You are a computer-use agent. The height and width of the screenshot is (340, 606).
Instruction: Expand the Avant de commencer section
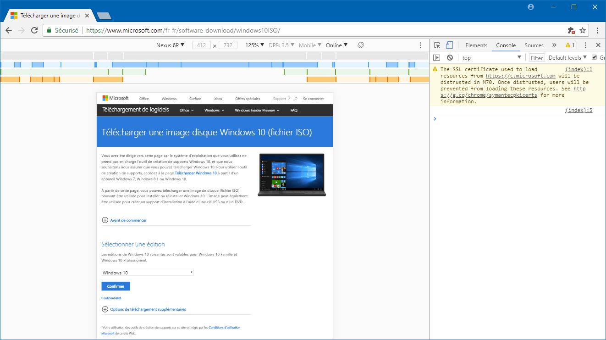coord(124,220)
